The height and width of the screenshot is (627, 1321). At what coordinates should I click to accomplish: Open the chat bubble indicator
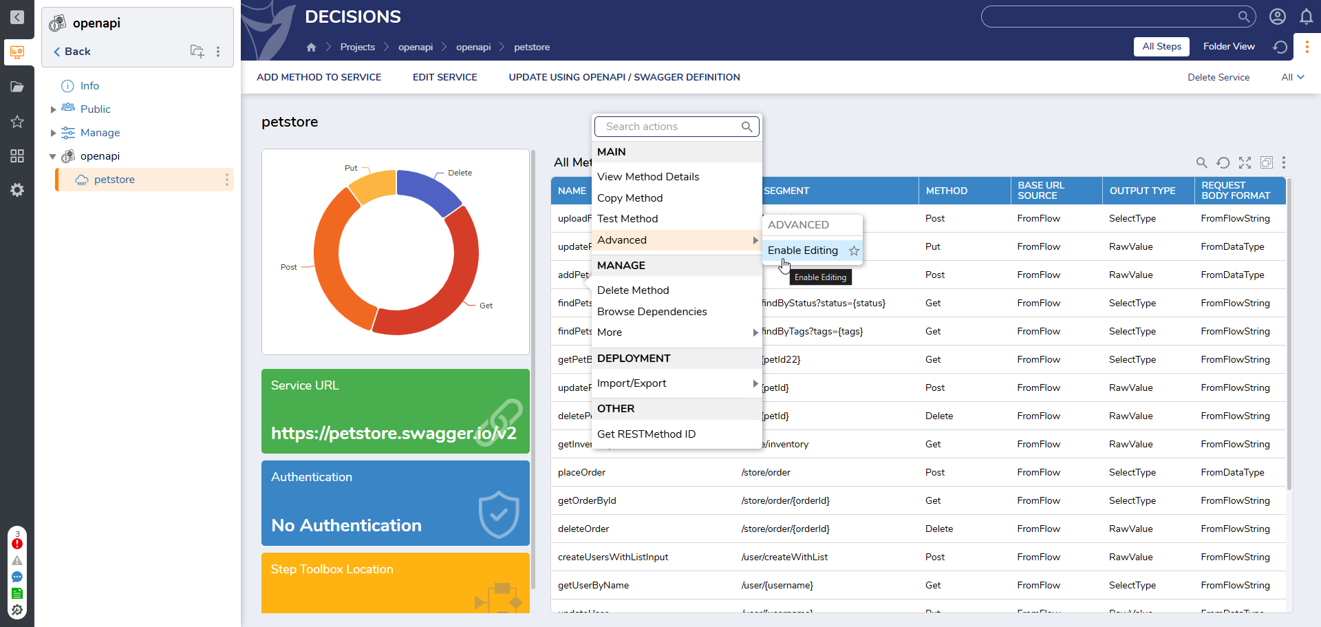17,577
